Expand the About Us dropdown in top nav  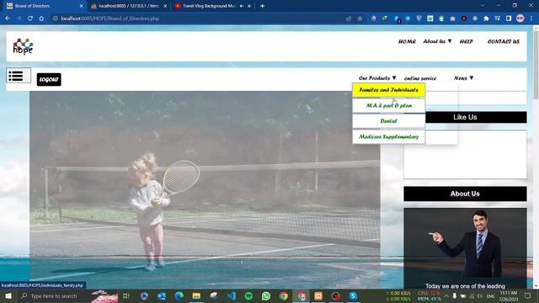[437, 41]
